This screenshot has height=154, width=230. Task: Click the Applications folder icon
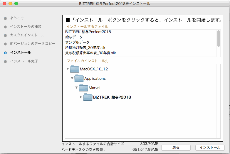tap(79, 78)
